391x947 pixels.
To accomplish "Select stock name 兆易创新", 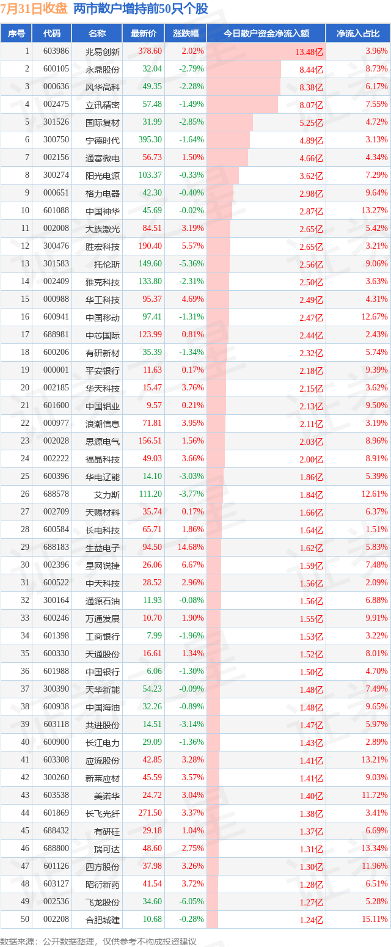I will 103,52.
